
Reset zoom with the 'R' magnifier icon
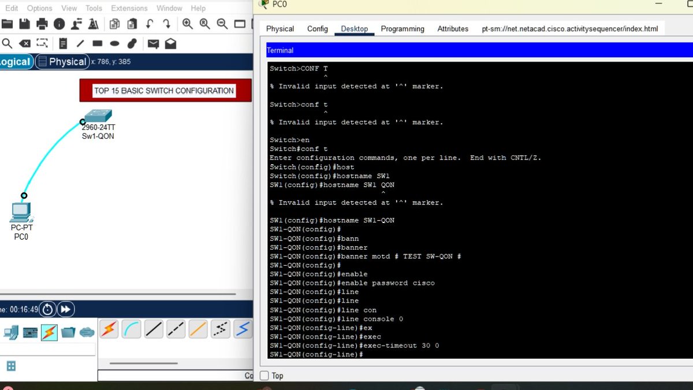click(205, 24)
